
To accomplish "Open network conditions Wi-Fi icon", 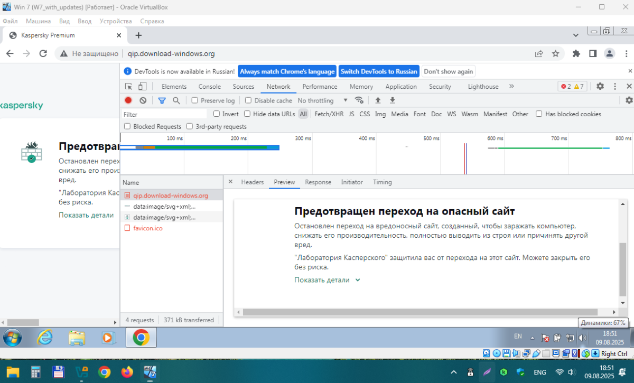I will point(359,100).
